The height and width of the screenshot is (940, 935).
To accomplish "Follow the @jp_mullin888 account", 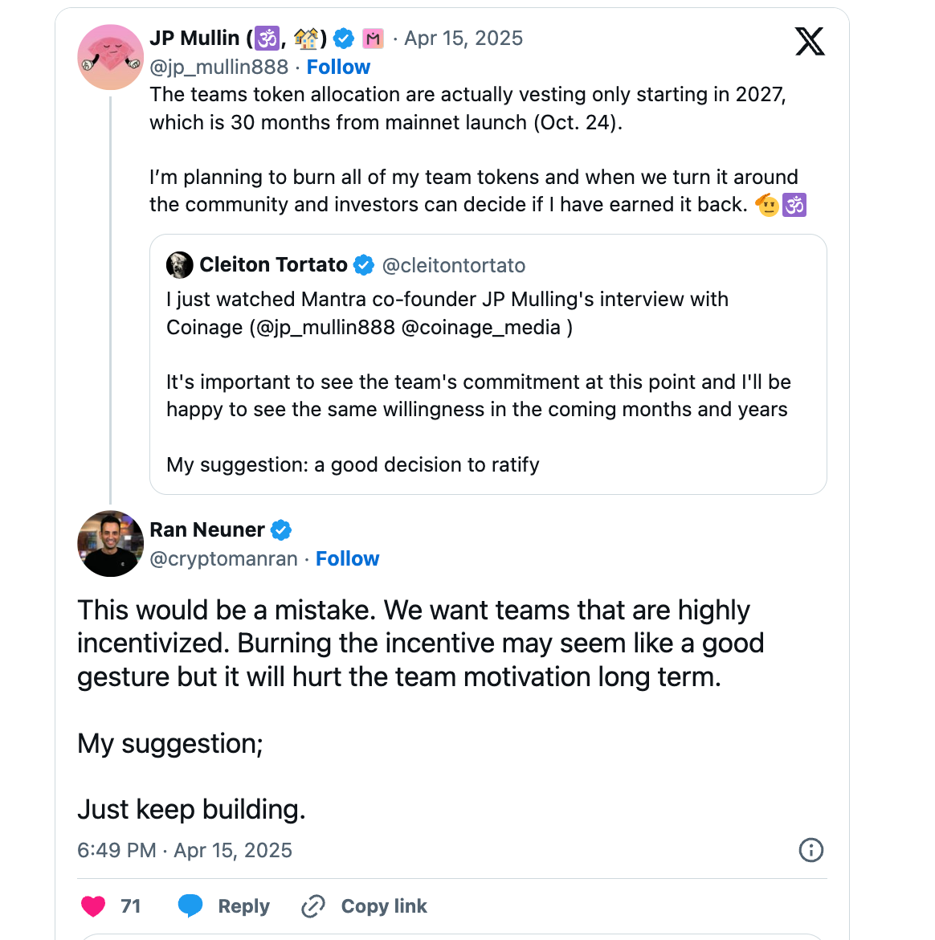I will click(338, 67).
